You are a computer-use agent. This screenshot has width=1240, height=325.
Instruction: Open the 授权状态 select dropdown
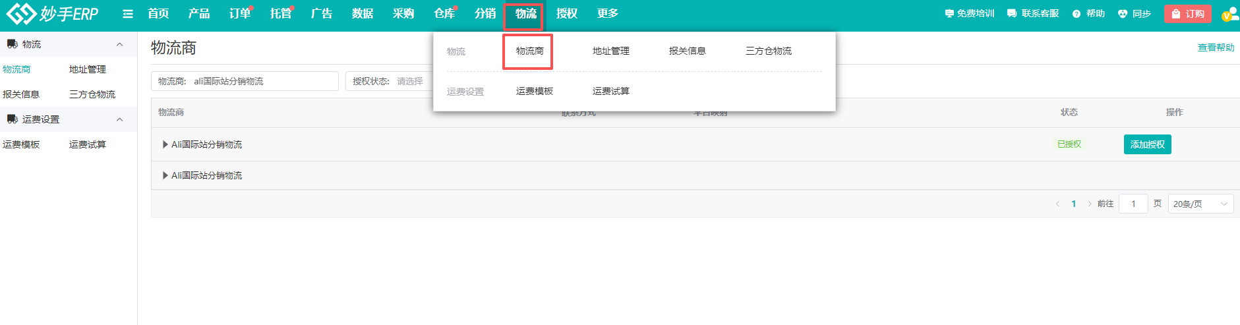tap(409, 81)
